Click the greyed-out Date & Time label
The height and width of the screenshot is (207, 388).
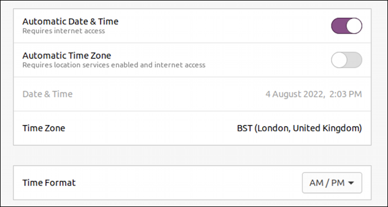pyautogui.click(x=47, y=94)
